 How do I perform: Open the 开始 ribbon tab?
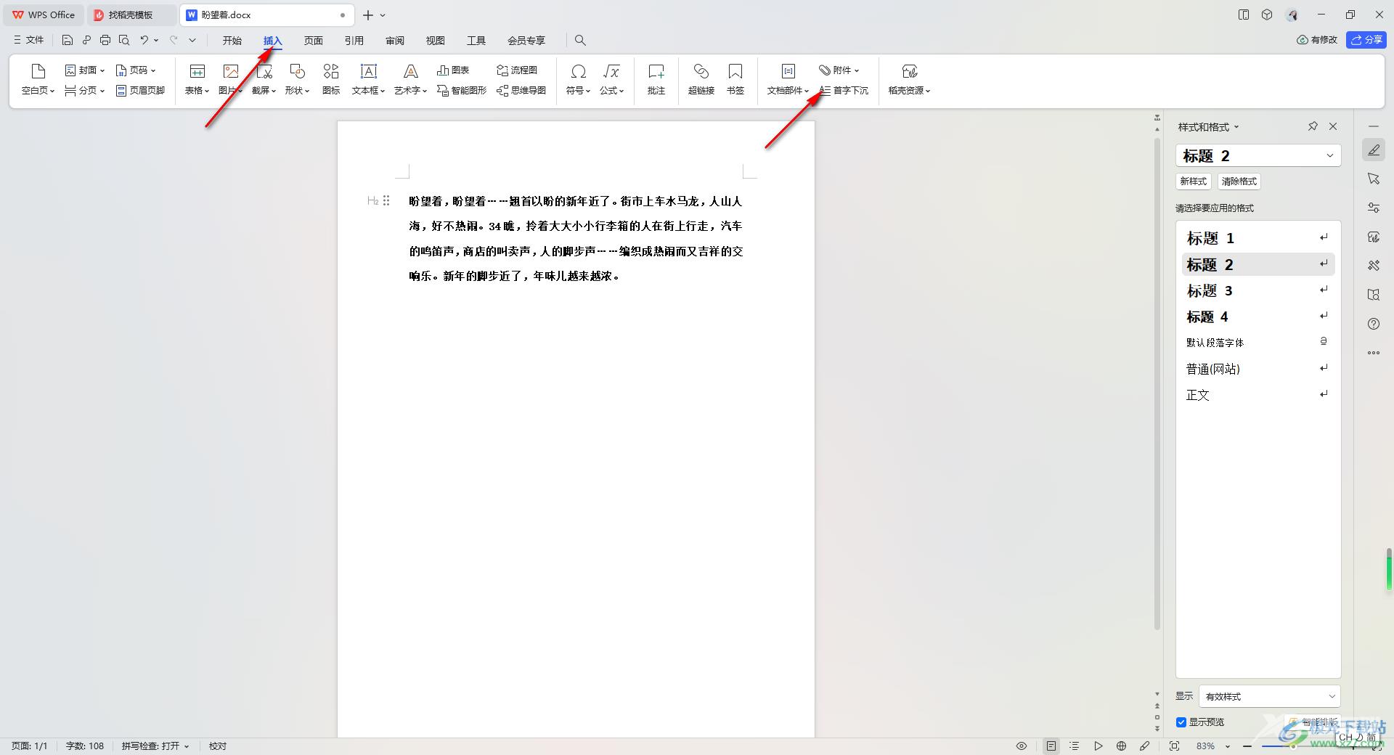coord(232,41)
